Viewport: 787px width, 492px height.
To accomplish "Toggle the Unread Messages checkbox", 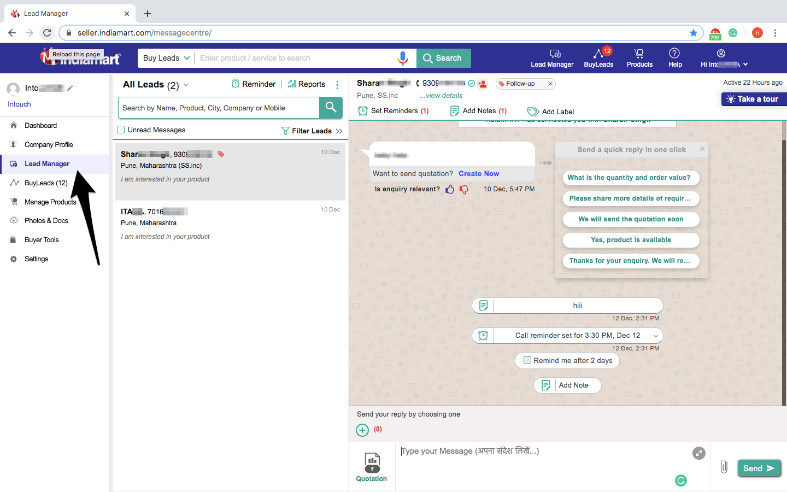I will point(121,130).
